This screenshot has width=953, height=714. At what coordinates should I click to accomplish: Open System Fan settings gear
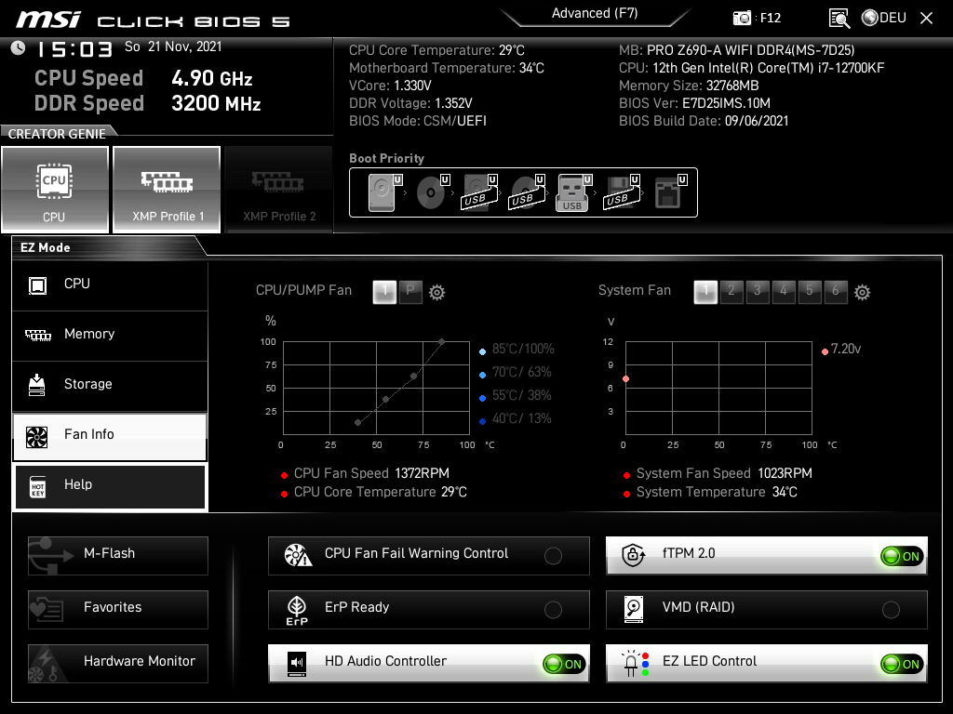click(862, 293)
